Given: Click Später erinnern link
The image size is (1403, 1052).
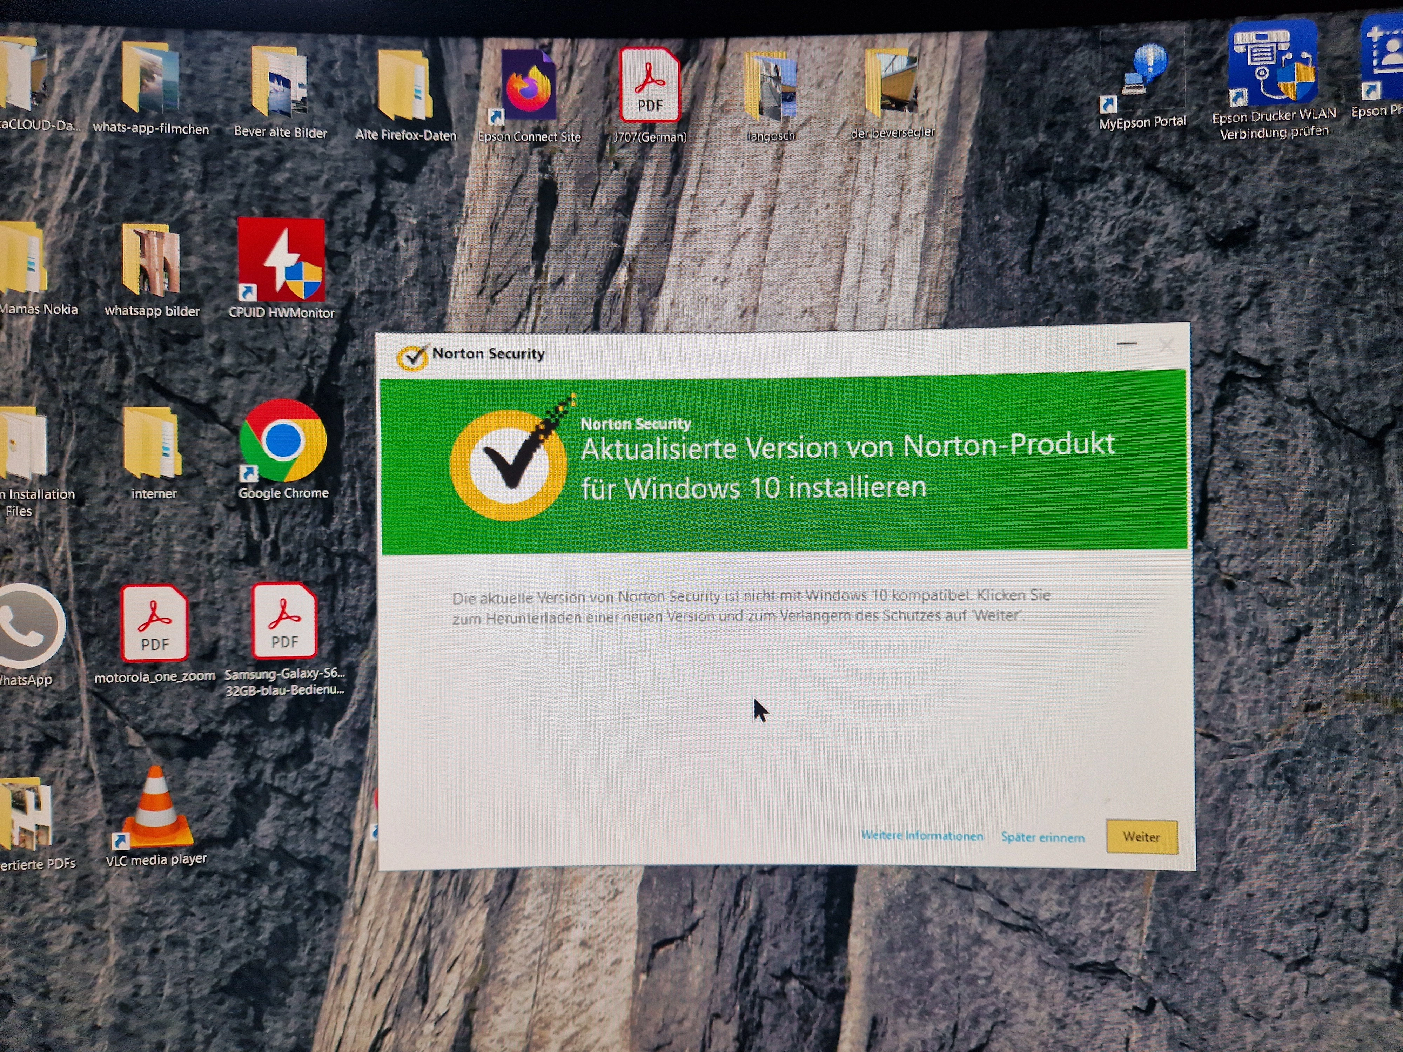Looking at the screenshot, I should 1043,837.
